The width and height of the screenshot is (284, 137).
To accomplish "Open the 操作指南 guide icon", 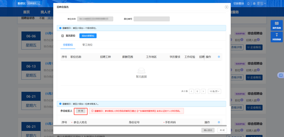I will (x=277, y=25).
